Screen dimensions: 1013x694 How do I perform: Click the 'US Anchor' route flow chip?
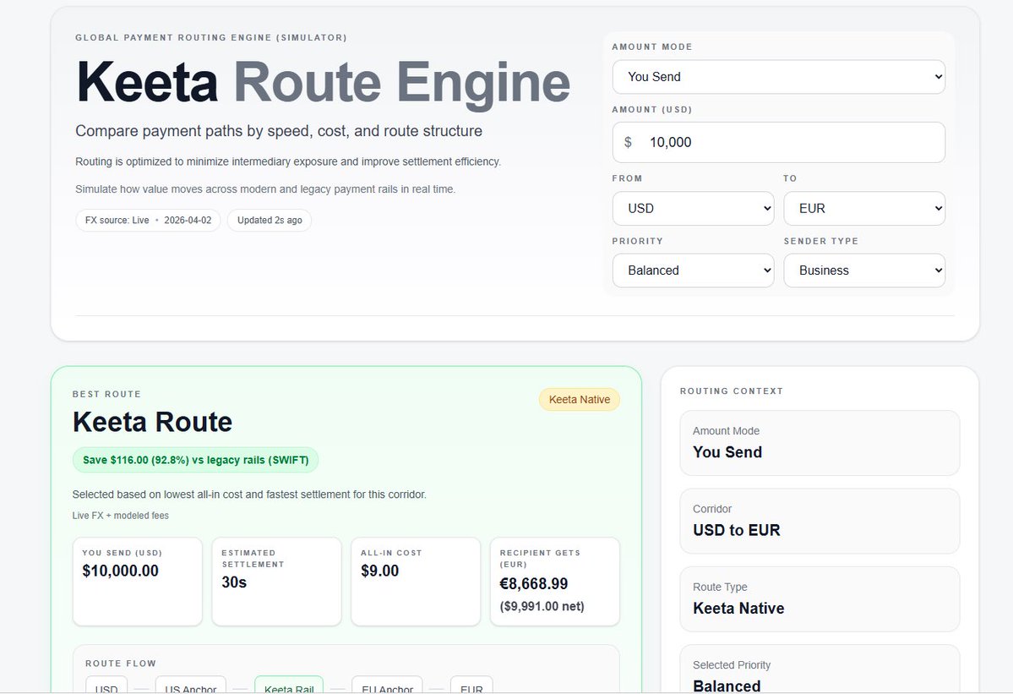(191, 686)
